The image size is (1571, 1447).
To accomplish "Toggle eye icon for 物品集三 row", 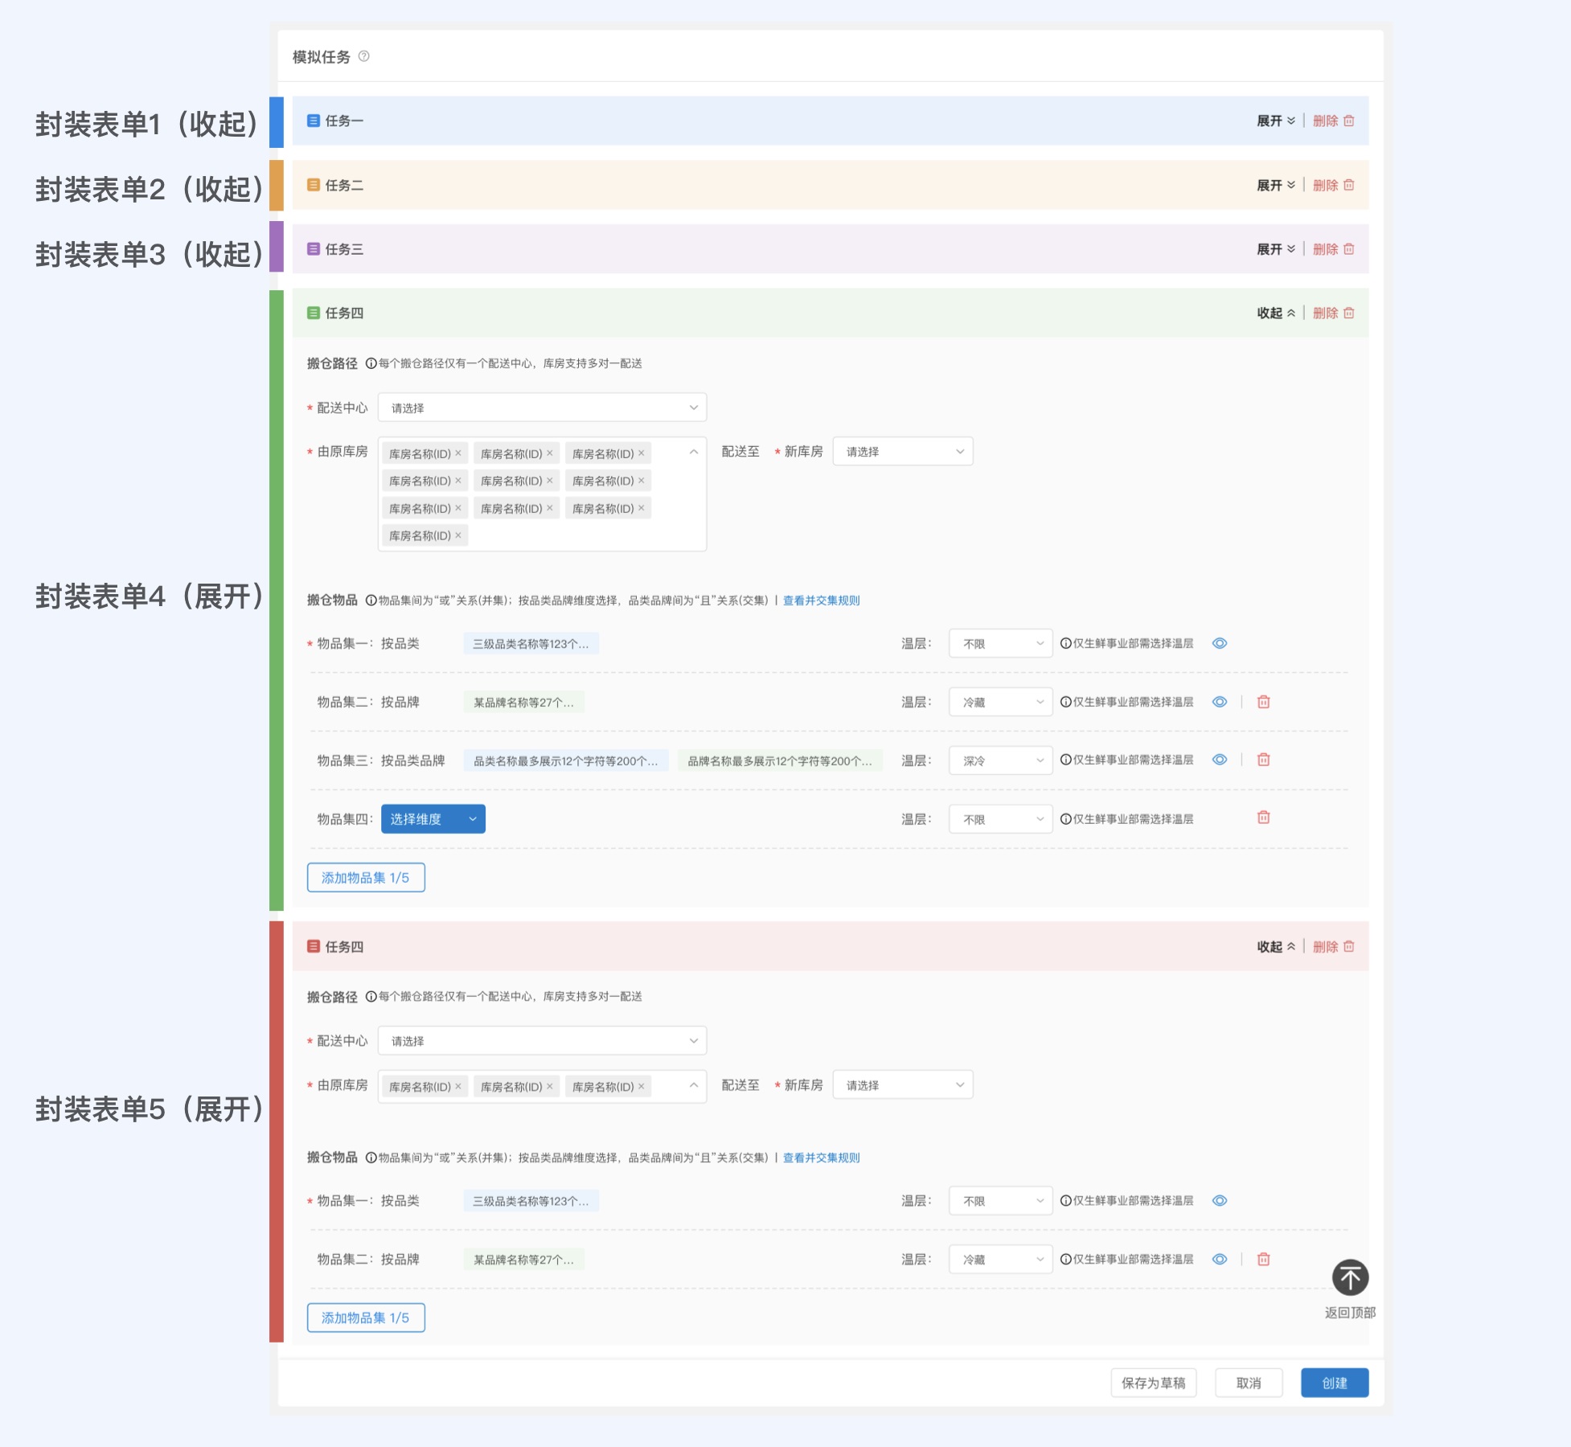I will click(1219, 760).
